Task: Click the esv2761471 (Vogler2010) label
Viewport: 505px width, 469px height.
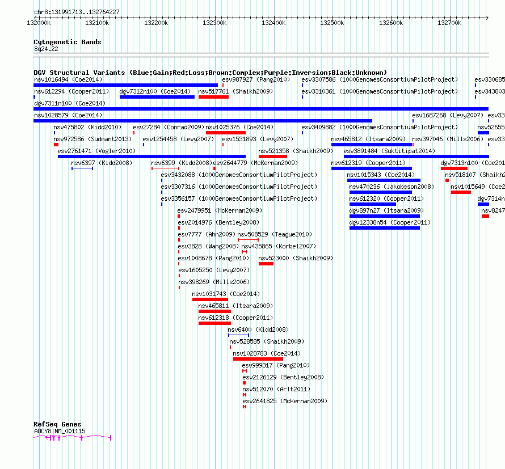Action: pos(96,151)
